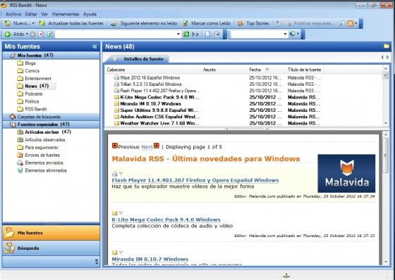Click the orange RSS feed icon

coord(350,23)
